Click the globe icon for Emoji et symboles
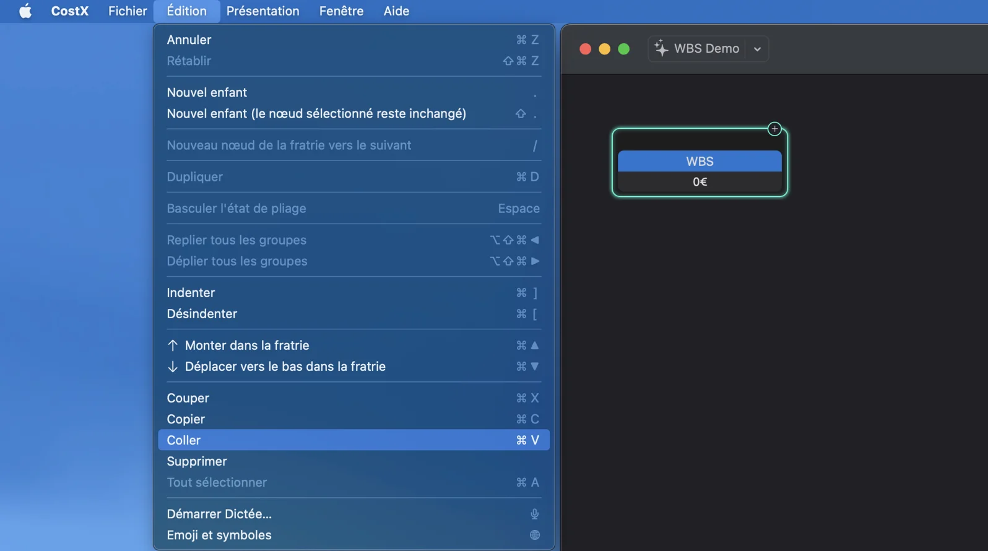This screenshot has width=988, height=551. pyautogui.click(x=534, y=535)
